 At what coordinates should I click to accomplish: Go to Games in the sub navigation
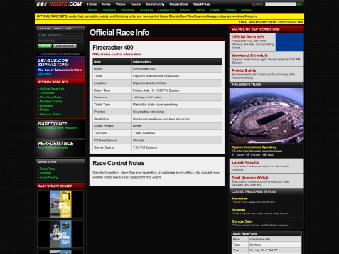(246, 10)
